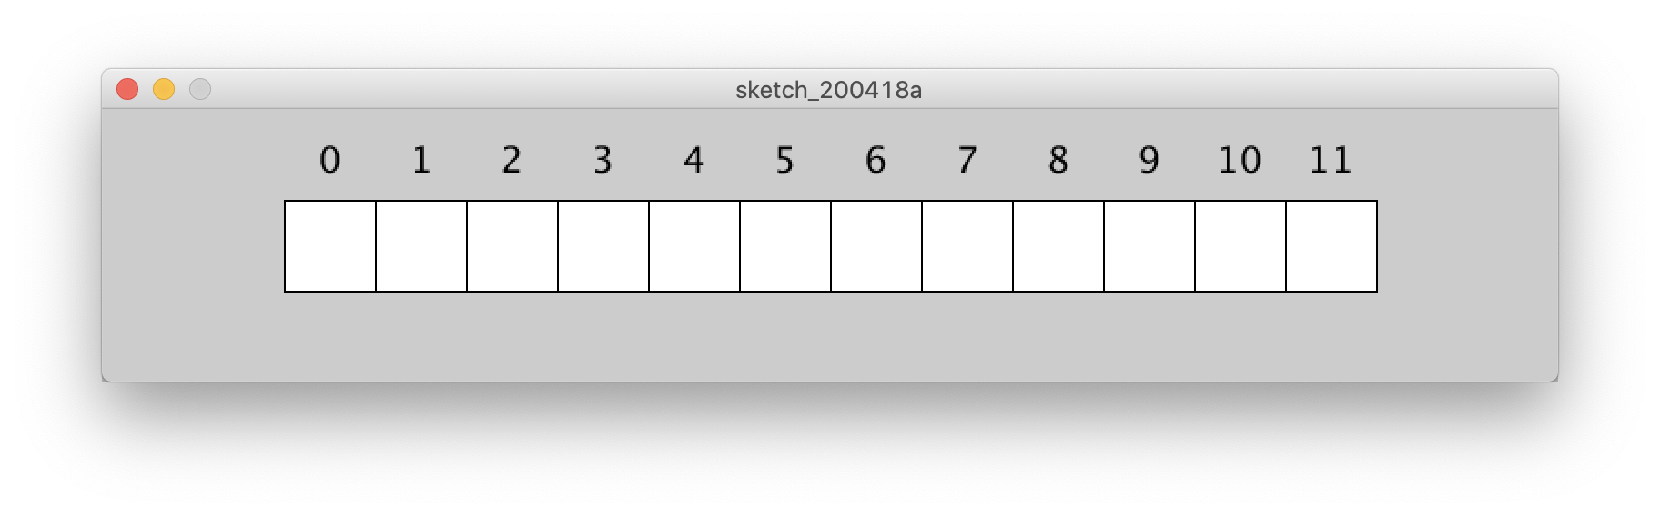Click the white cell under index 0
Image resolution: width=1660 pixels, height=516 pixels.
tap(330, 246)
